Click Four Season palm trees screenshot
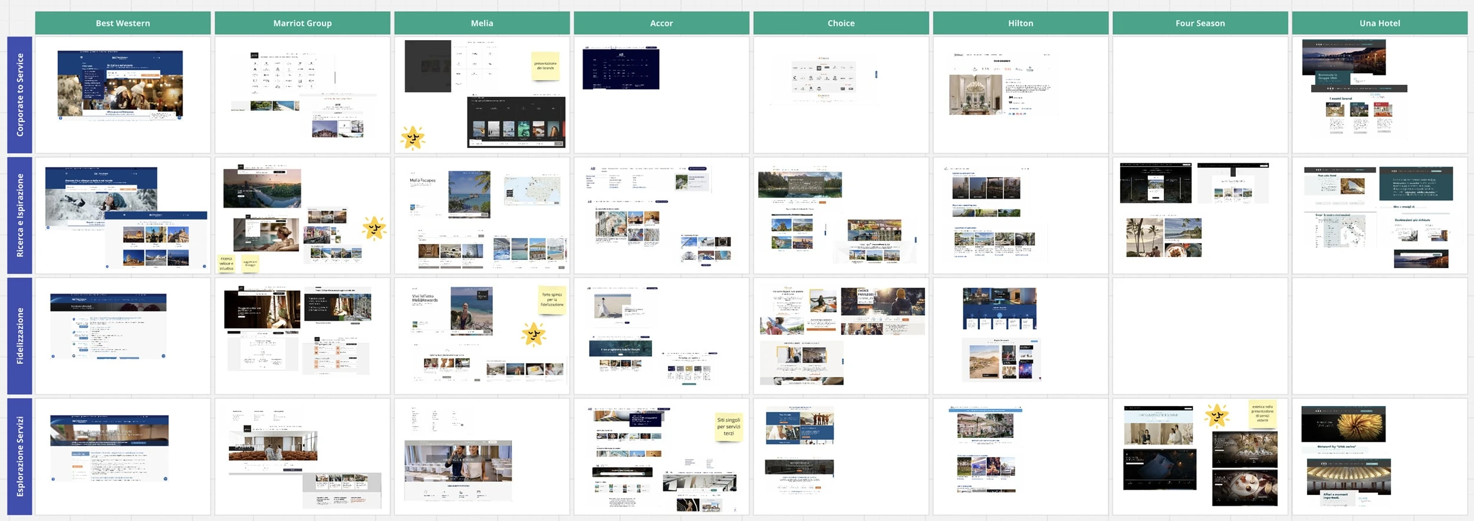This screenshot has height=521, width=1474. [x=1163, y=238]
